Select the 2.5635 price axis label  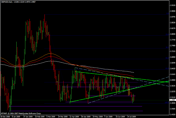coord(173,86)
